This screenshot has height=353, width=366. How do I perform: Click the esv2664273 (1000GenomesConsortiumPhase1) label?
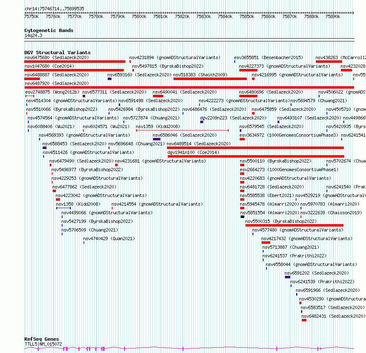[289, 170]
